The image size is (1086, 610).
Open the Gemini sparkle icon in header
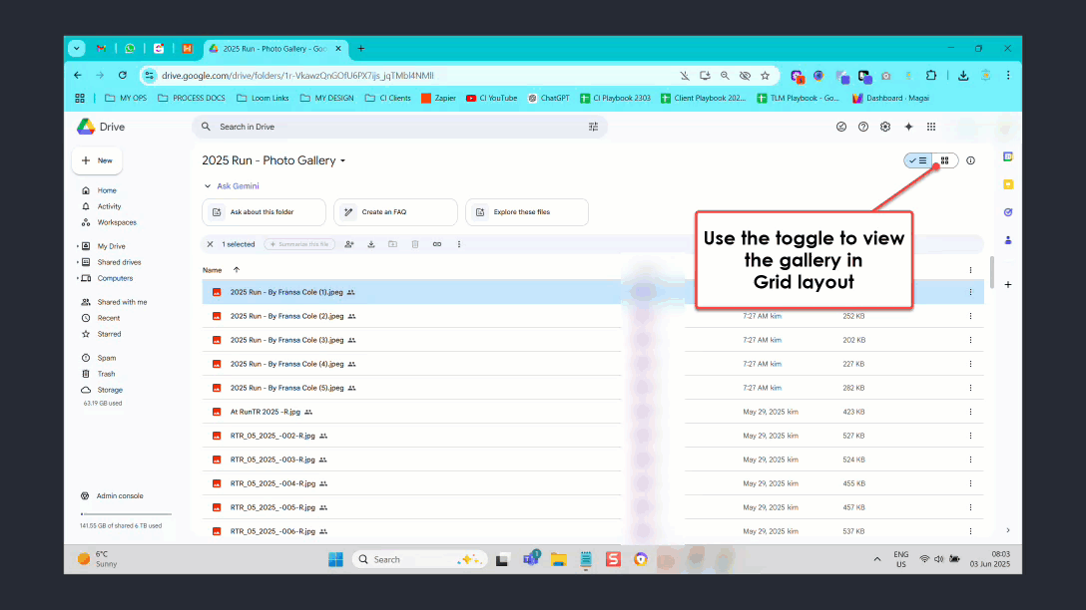(x=908, y=127)
